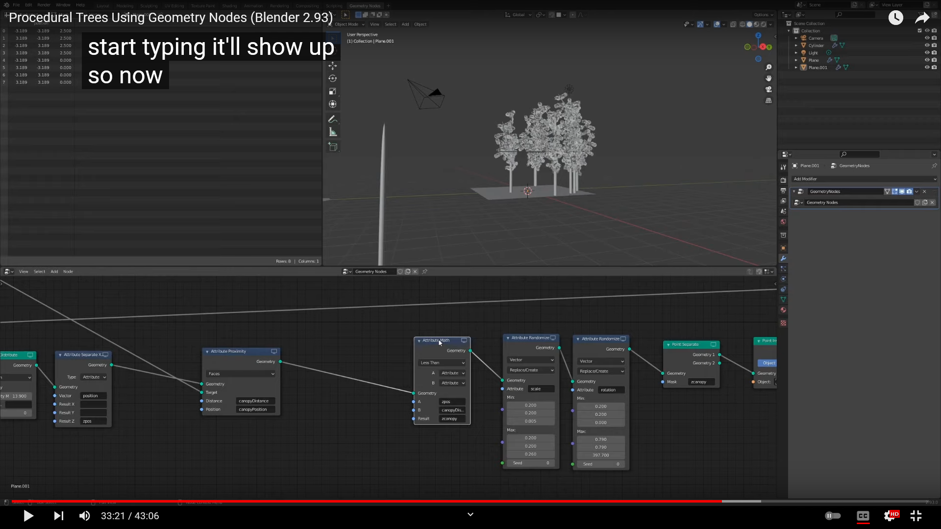Open Faces dropdown in Attribute Proximity node
Image resolution: width=941 pixels, height=529 pixels.
[x=241, y=373]
